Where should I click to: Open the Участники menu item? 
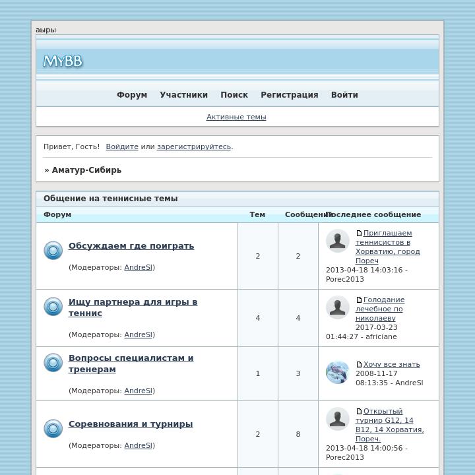coord(183,95)
